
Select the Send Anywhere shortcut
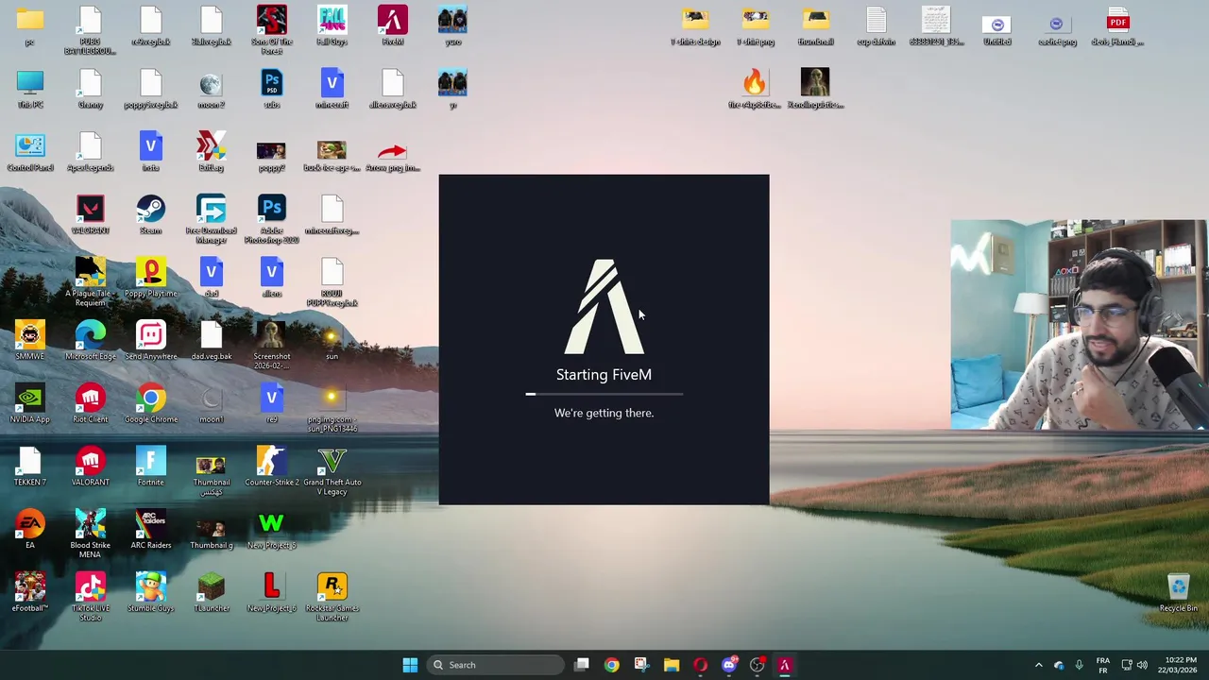pos(150,341)
